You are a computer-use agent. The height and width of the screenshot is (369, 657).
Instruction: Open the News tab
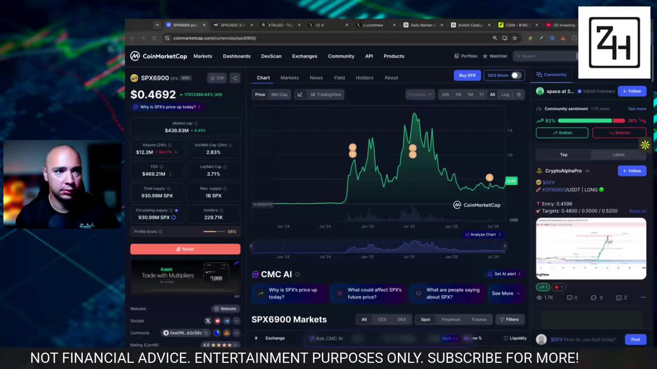[316, 78]
